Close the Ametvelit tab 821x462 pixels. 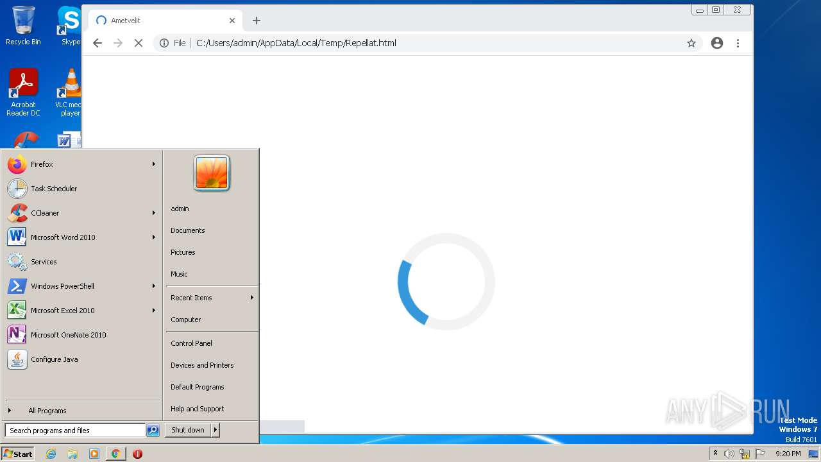click(x=232, y=21)
